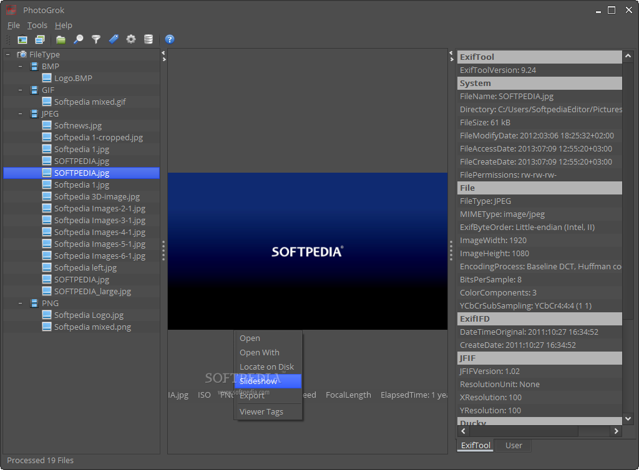Viewport: 639px width, 470px height.
Task: Click the image icon beside Softpedia mixed.png
Action: click(47, 327)
